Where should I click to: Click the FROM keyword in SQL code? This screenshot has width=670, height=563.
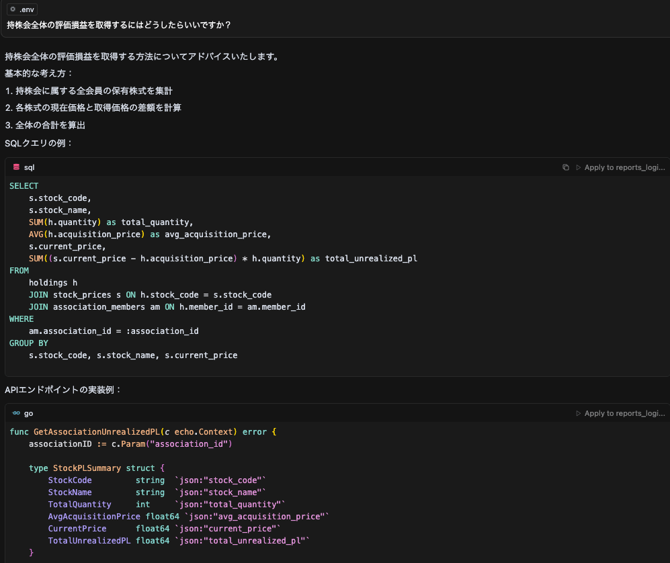[19, 271]
